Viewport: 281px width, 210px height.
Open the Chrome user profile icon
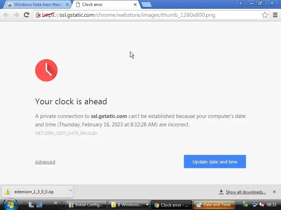coord(241,3)
